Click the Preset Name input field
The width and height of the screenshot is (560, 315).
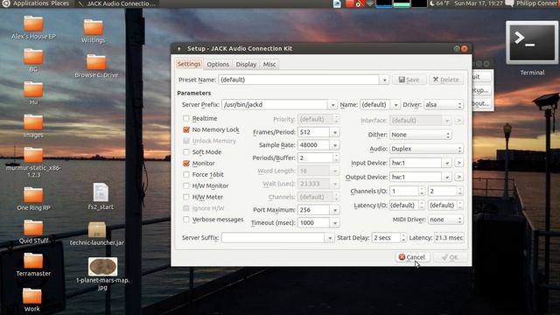tap(299, 80)
